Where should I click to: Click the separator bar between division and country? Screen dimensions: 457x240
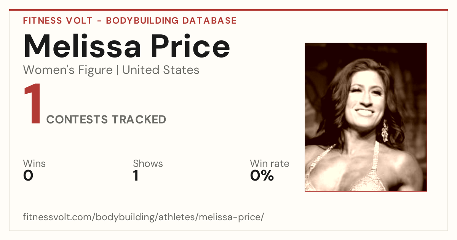coord(117,70)
